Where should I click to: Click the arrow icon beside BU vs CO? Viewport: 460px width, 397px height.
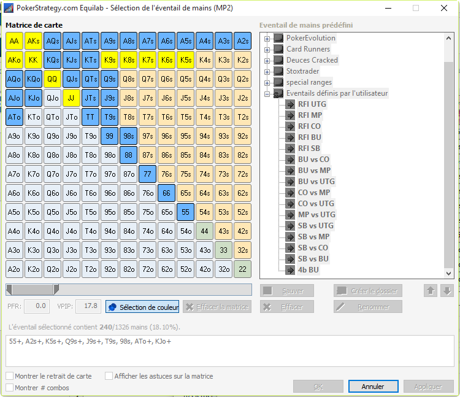point(290,160)
